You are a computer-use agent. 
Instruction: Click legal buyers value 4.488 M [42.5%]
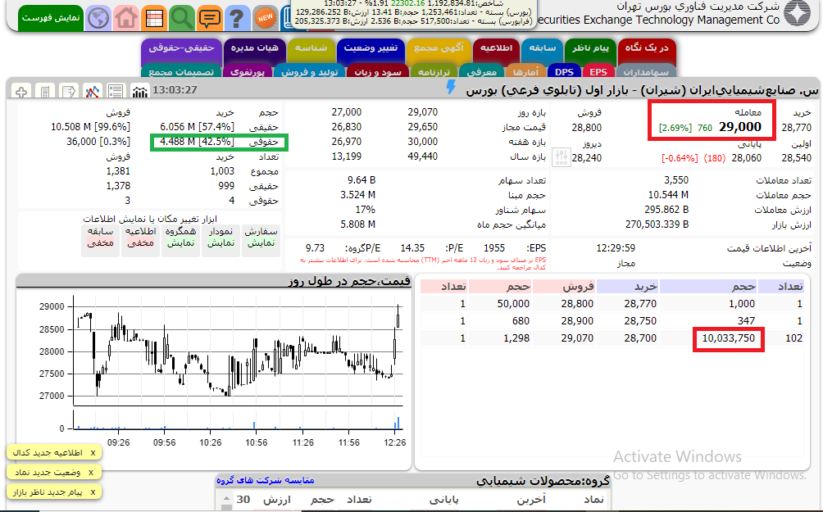tap(197, 142)
